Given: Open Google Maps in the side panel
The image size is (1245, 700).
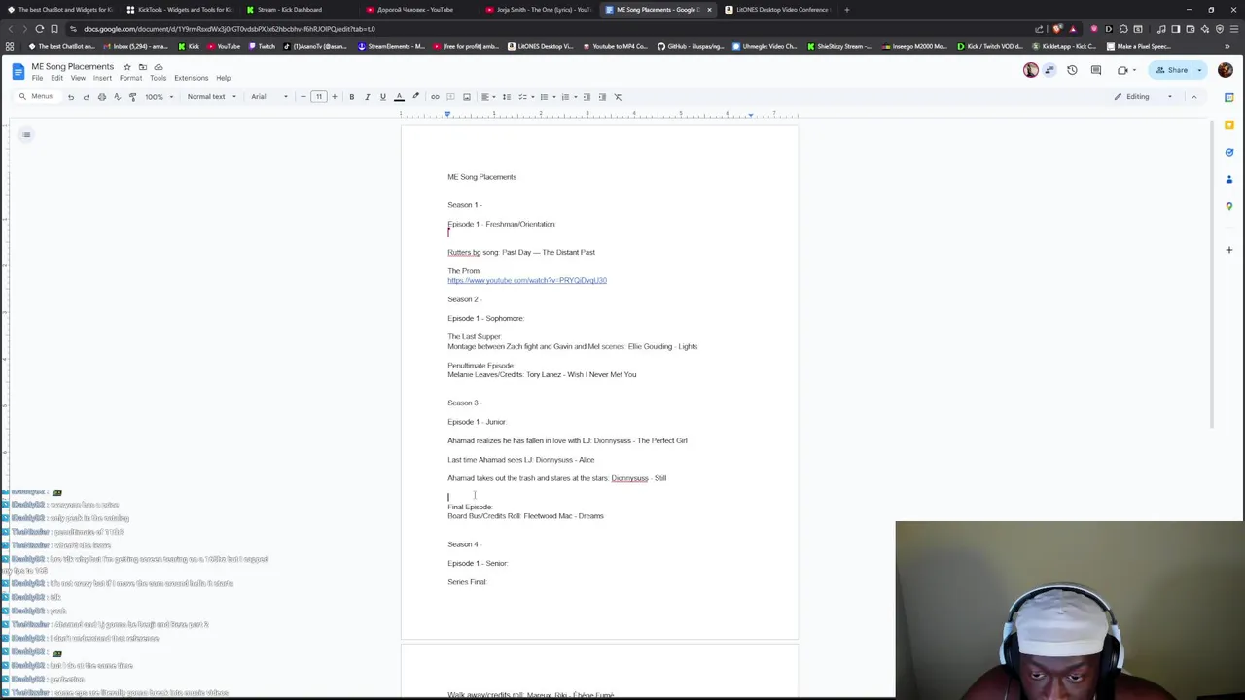Looking at the screenshot, I should pos(1229,206).
